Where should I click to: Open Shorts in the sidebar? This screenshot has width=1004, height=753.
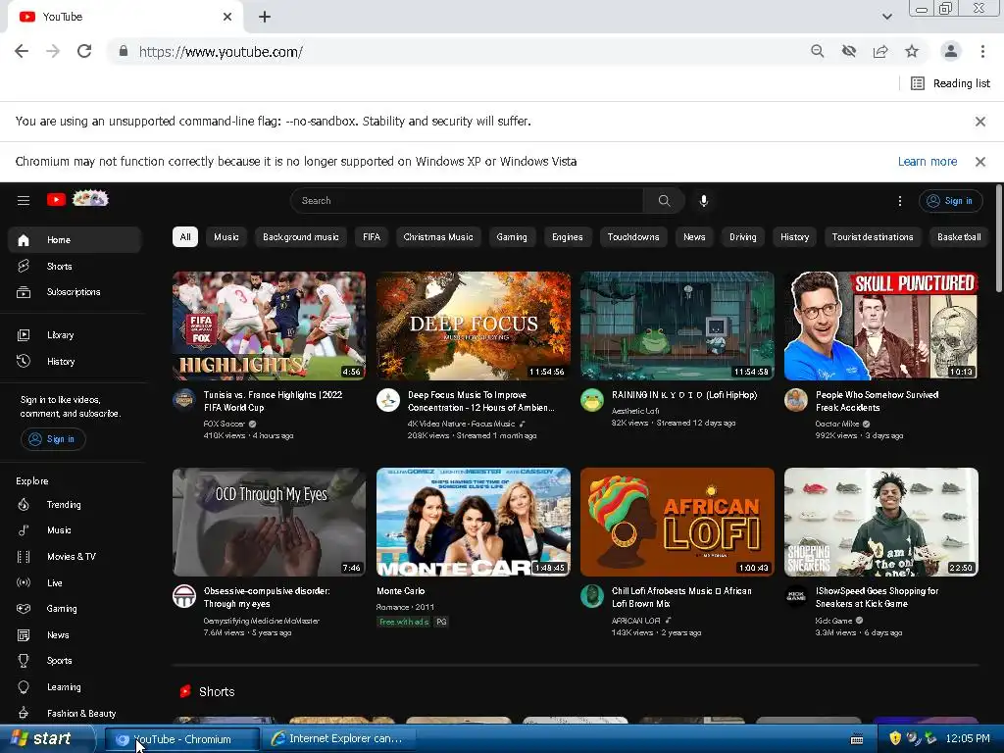(x=75, y=266)
